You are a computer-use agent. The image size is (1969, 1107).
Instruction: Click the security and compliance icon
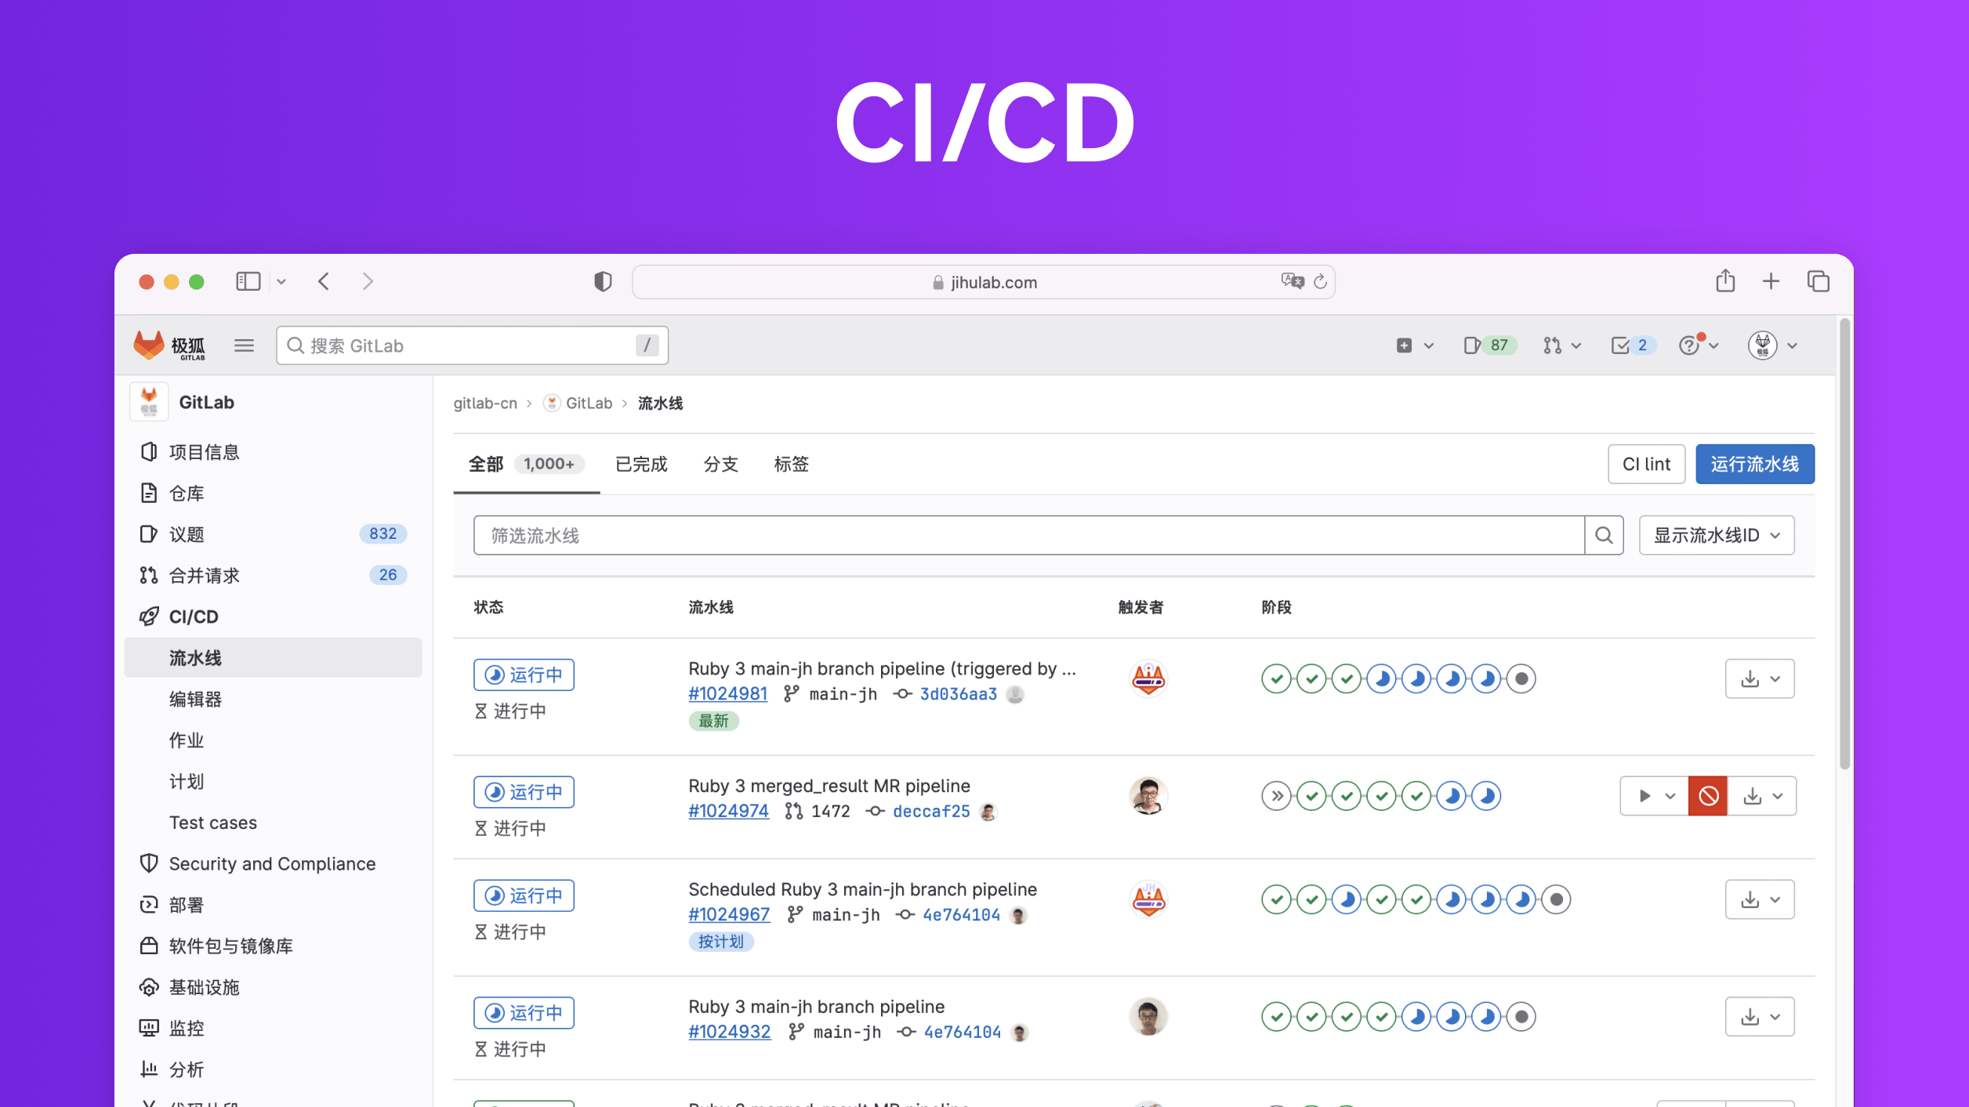150,863
